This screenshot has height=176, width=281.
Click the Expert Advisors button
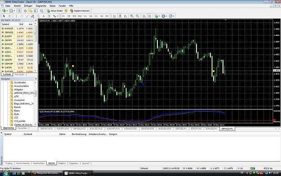click(80, 11)
